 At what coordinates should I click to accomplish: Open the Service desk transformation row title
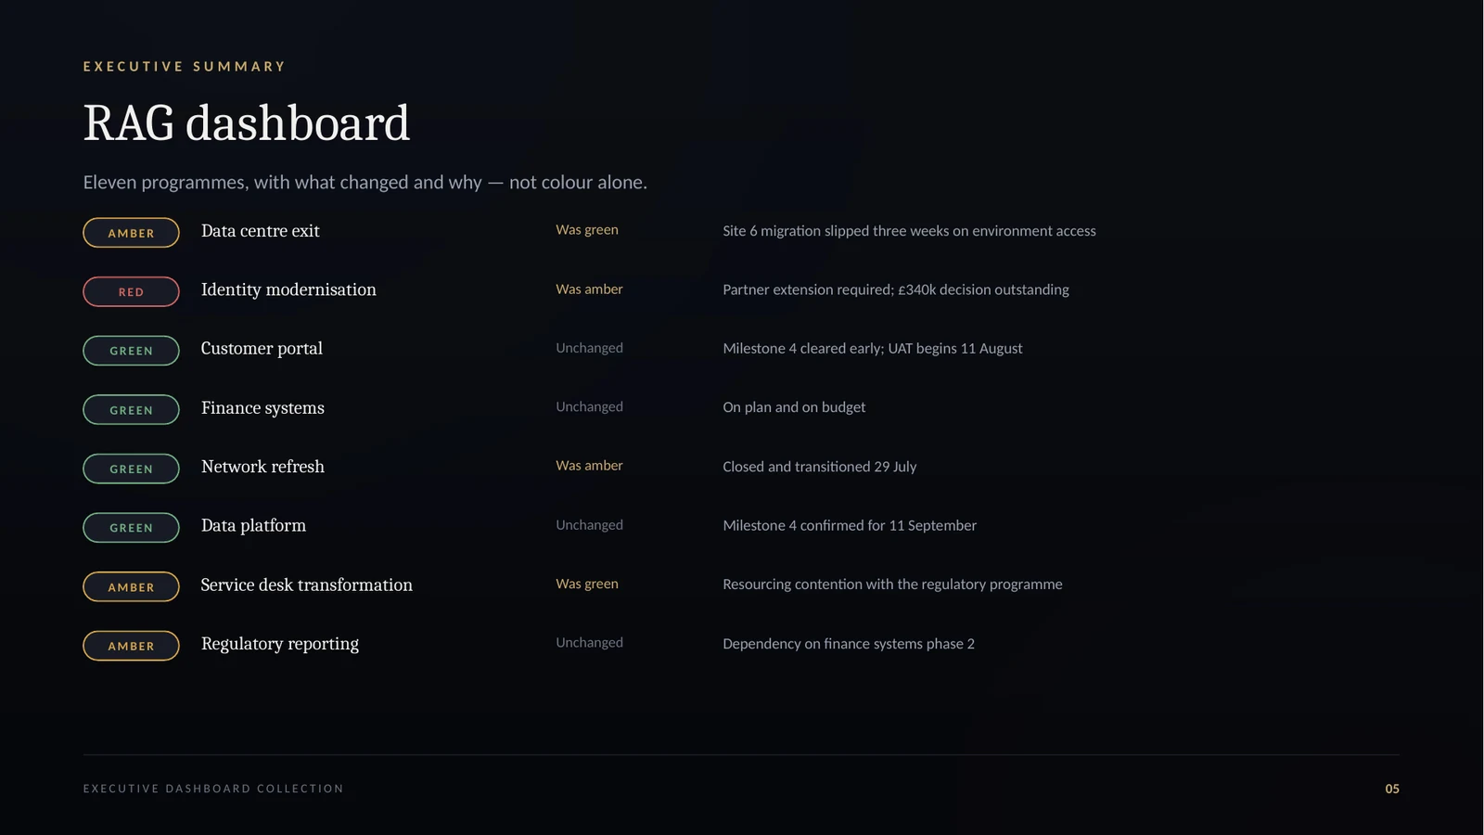[x=307, y=584]
